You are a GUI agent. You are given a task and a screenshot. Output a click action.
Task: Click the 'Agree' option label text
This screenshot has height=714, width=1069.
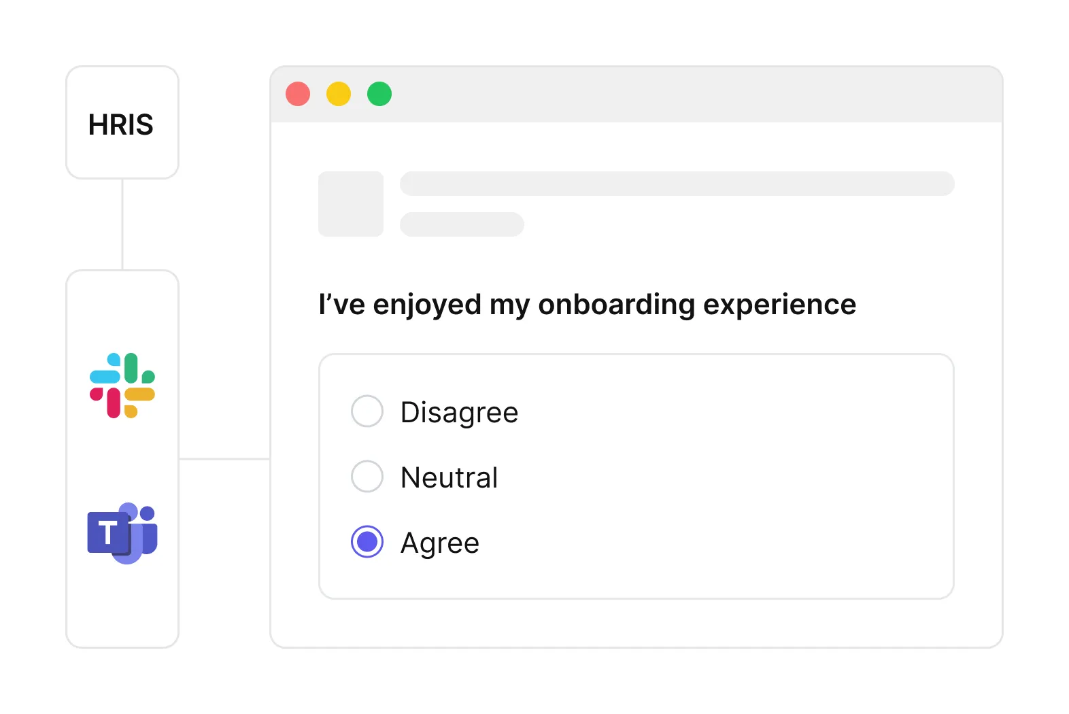440,543
